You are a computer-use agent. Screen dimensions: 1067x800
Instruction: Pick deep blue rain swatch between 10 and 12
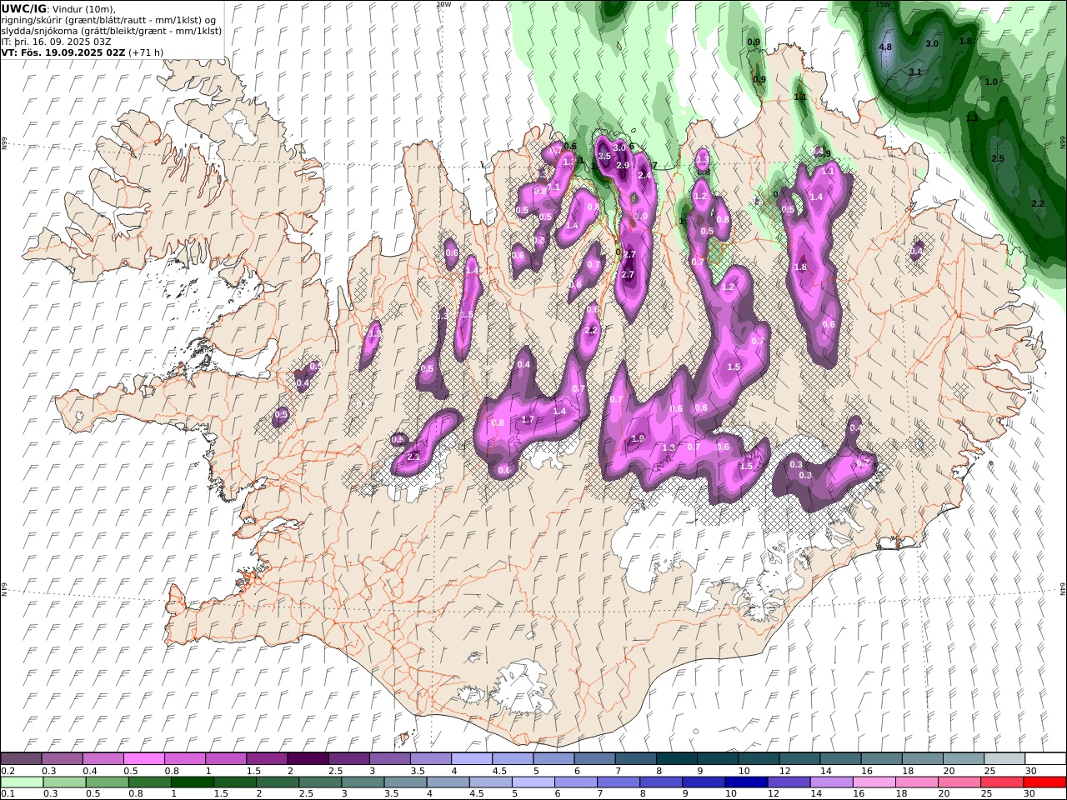pos(745,782)
